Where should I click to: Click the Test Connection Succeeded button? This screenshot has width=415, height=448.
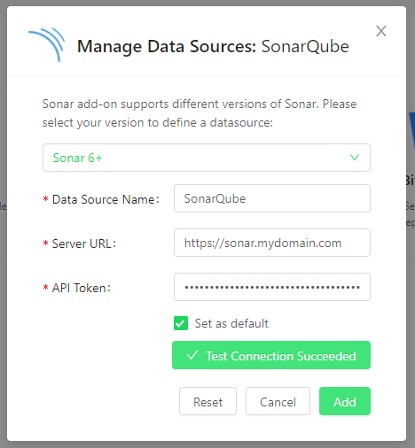[271, 355]
